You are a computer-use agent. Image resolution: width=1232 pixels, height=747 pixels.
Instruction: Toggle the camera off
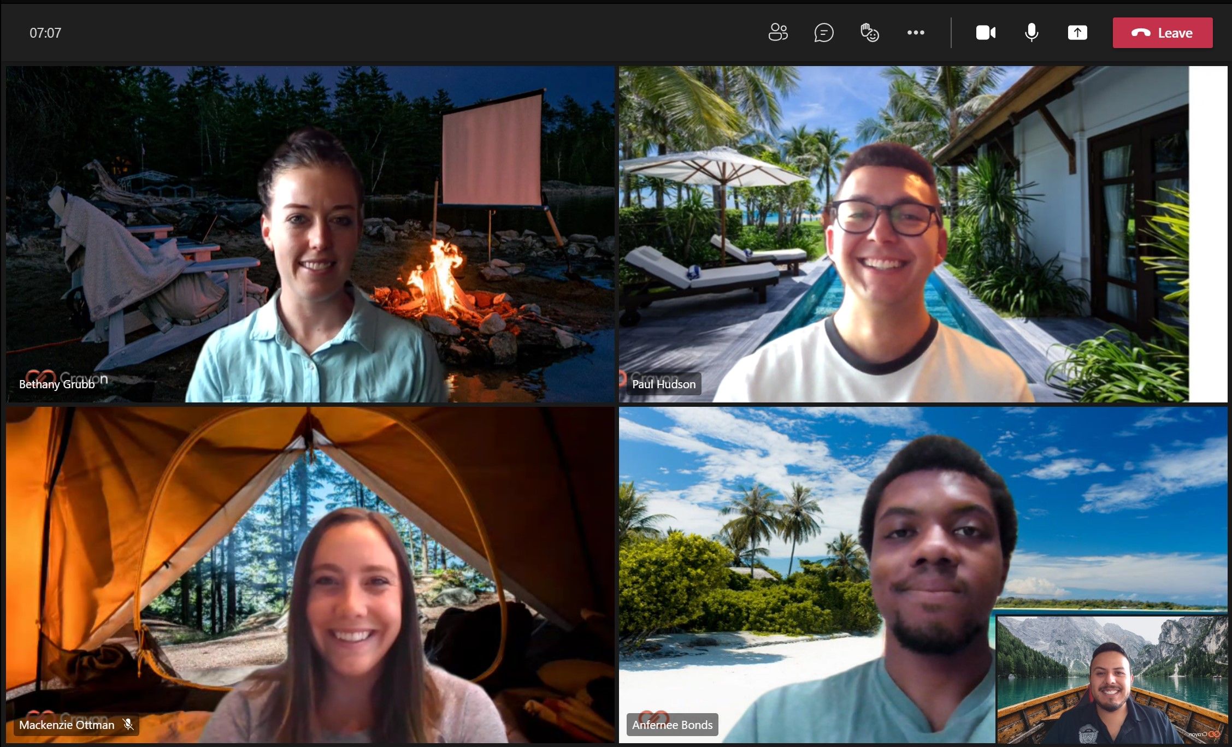tap(986, 33)
